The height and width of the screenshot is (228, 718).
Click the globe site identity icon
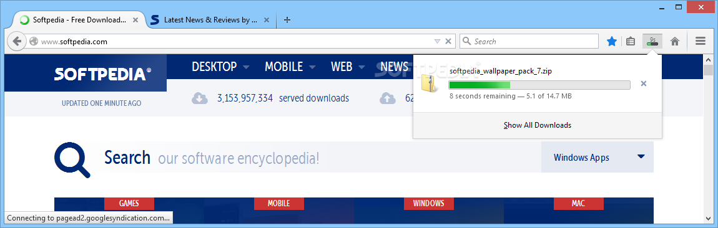34,42
